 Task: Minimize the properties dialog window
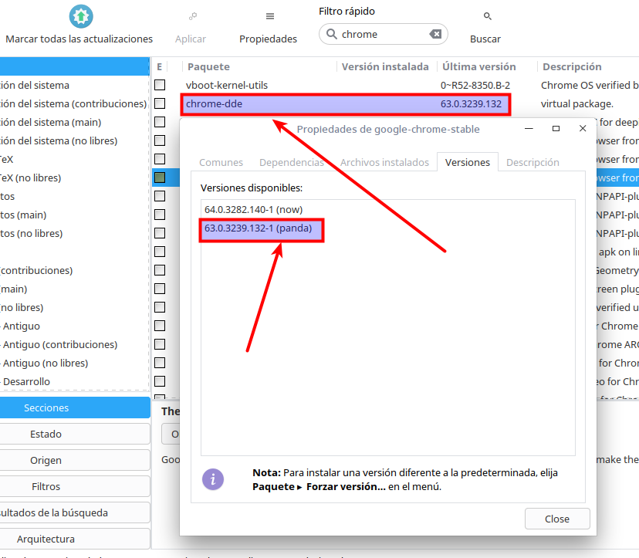tap(529, 129)
